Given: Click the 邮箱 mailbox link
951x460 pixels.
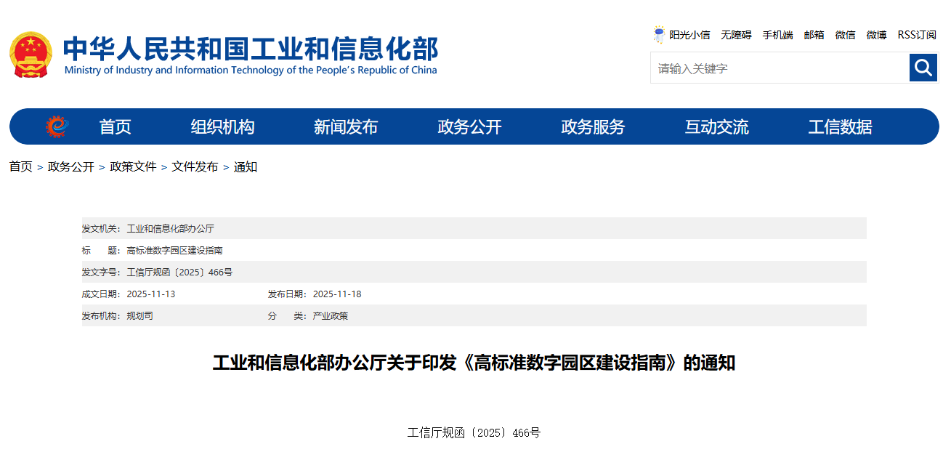Looking at the screenshot, I should pyautogui.click(x=814, y=35).
